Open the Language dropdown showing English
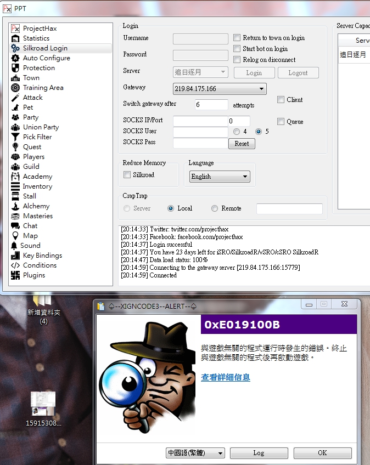370x465 pixels. tap(245, 177)
